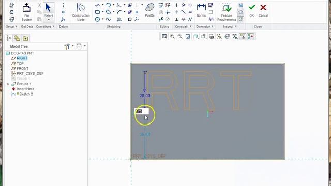Select the Ellipse sketch tool
The image size is (331, 186).
[x=108, y=12]
